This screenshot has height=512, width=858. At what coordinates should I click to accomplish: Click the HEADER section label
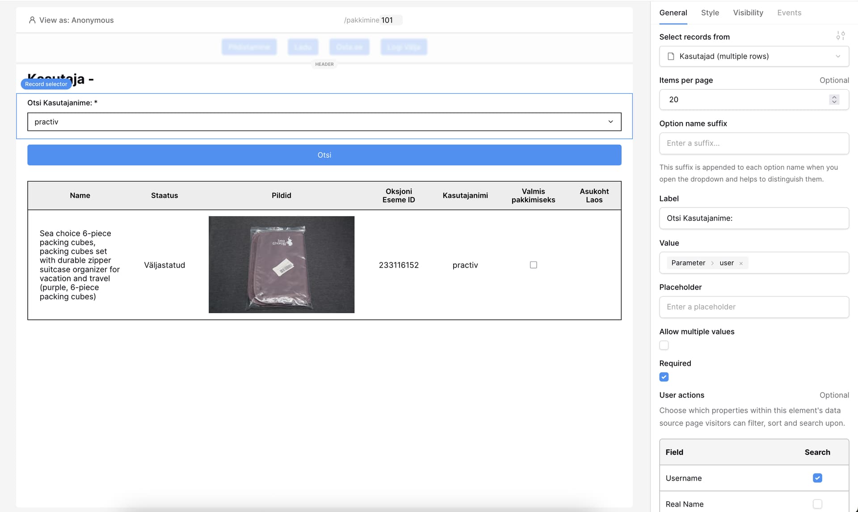point(324,64)
